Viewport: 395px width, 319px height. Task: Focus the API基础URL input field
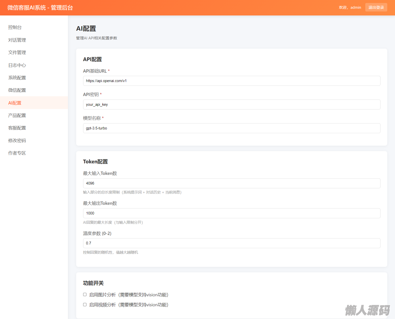point(231,81)
